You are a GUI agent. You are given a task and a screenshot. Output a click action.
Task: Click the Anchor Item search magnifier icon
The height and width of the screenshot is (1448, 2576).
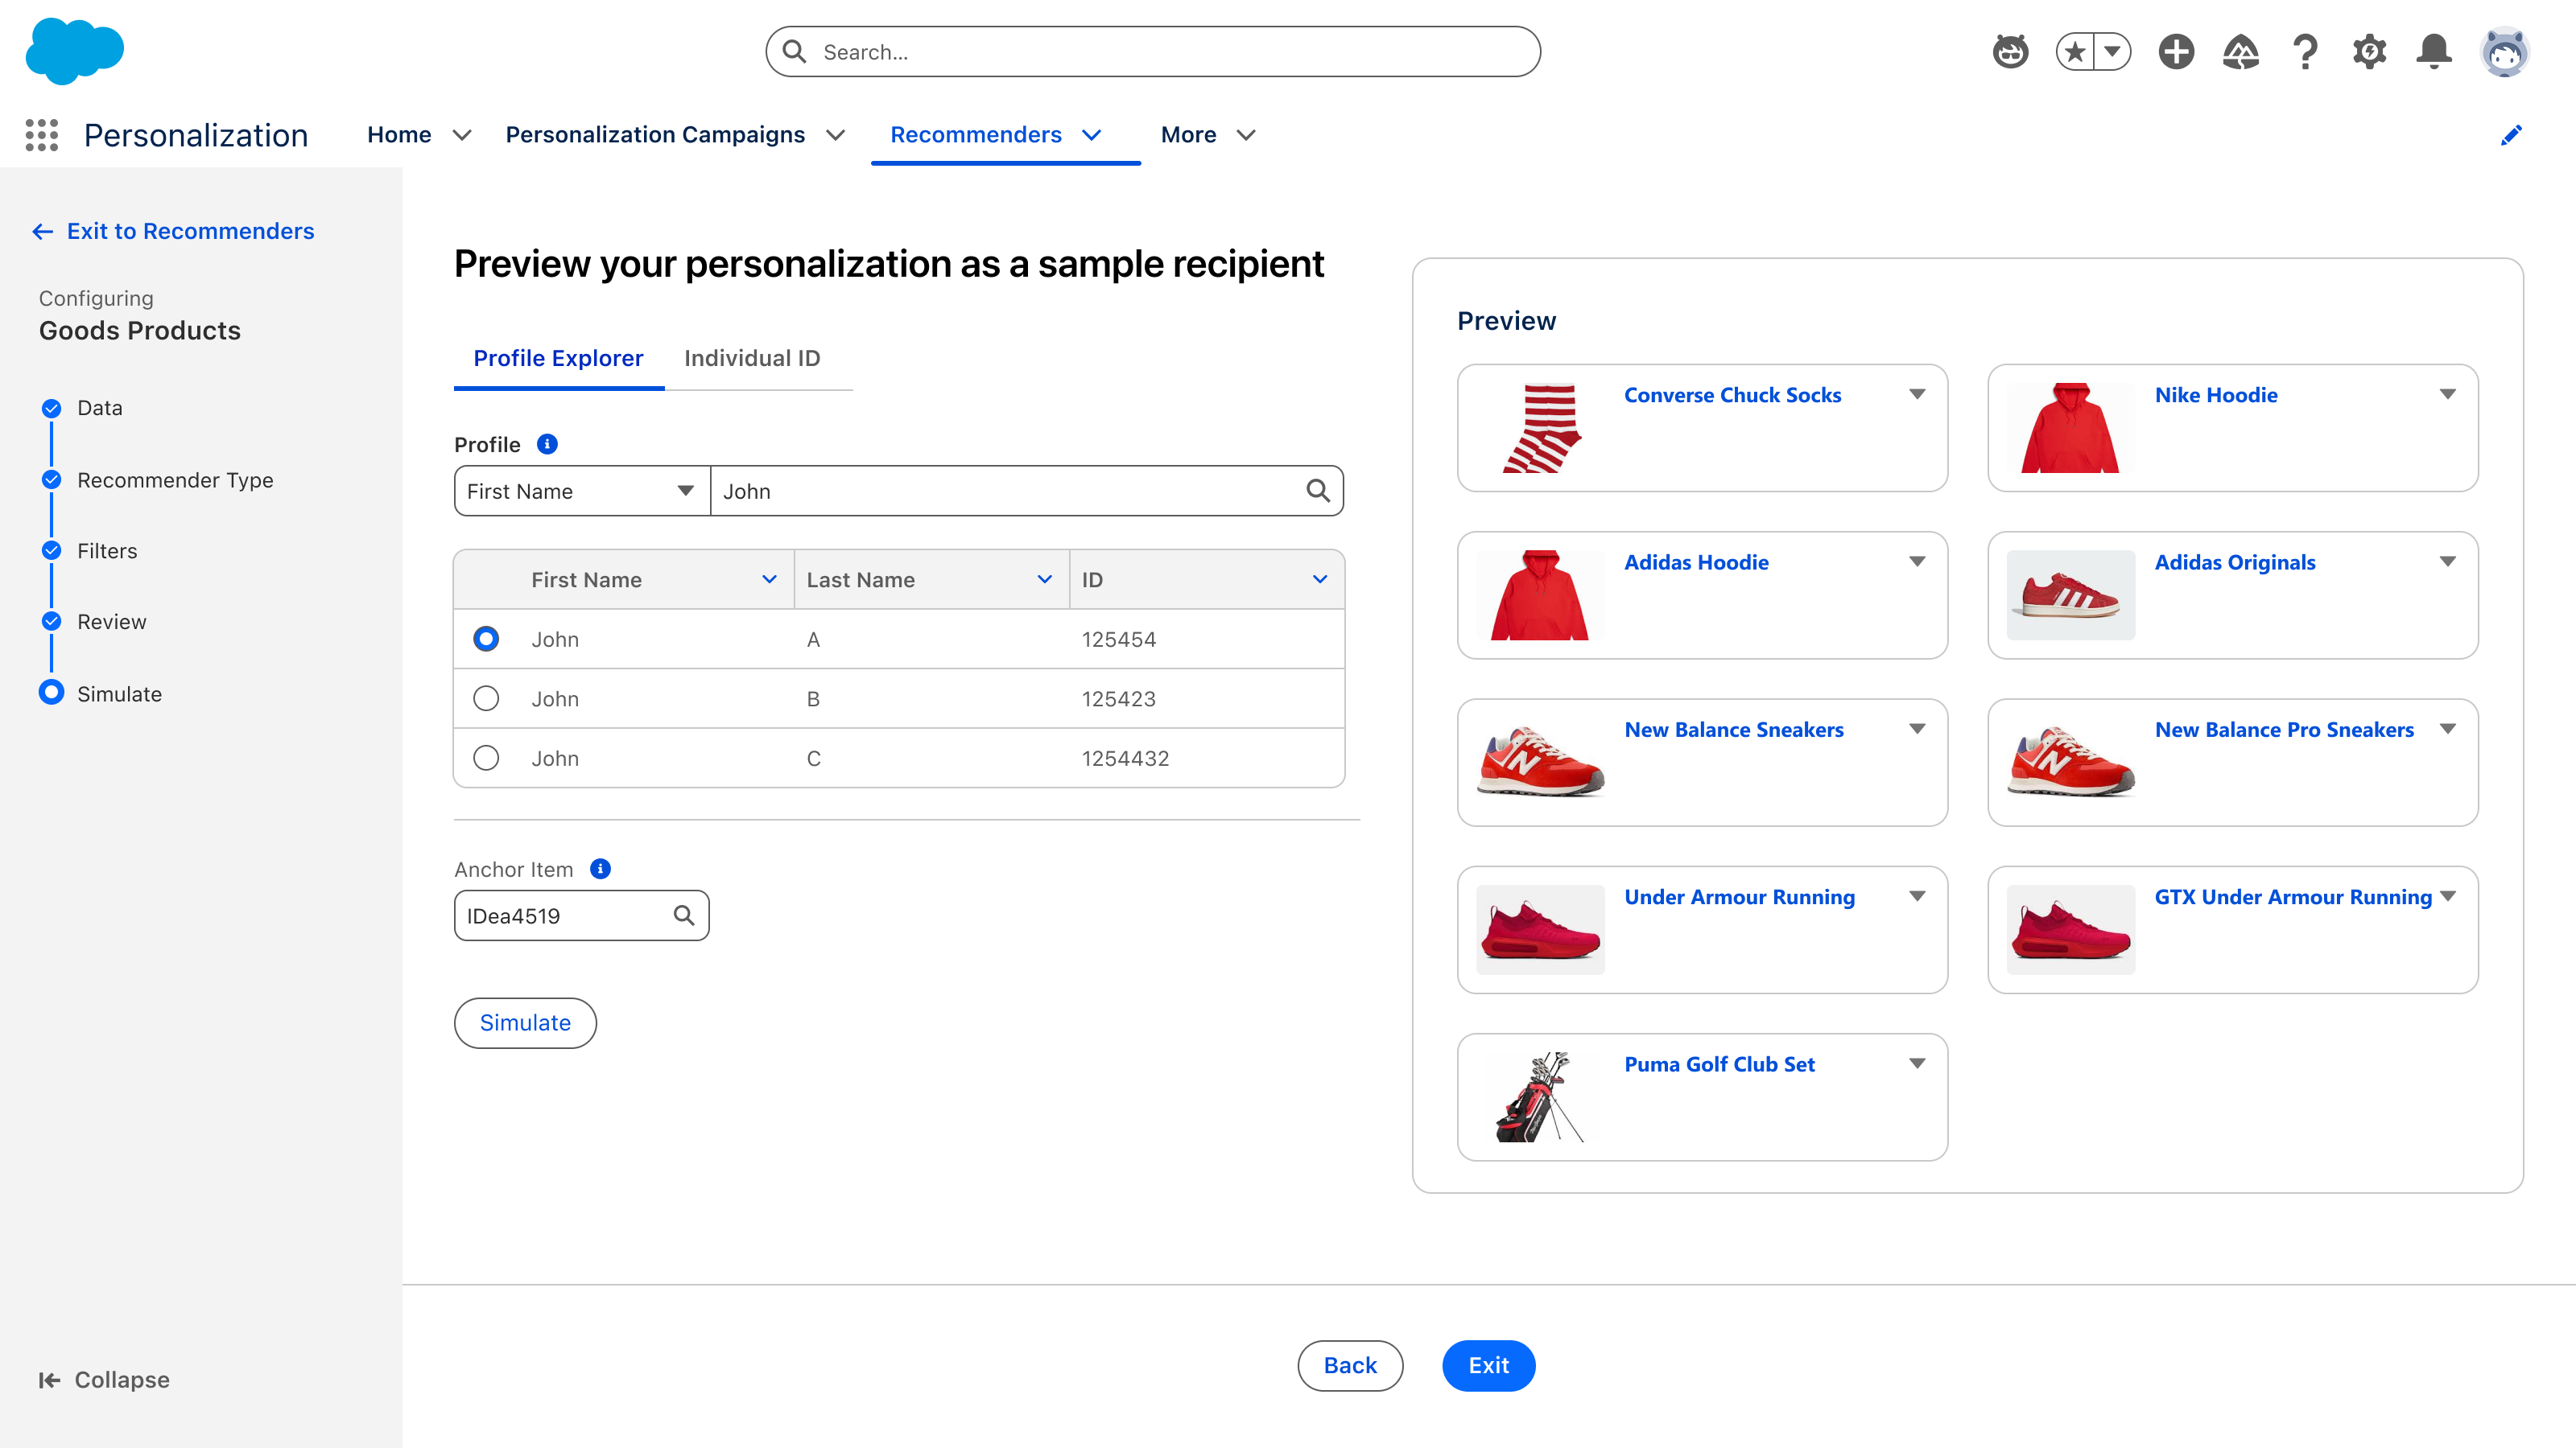point(684,915)
